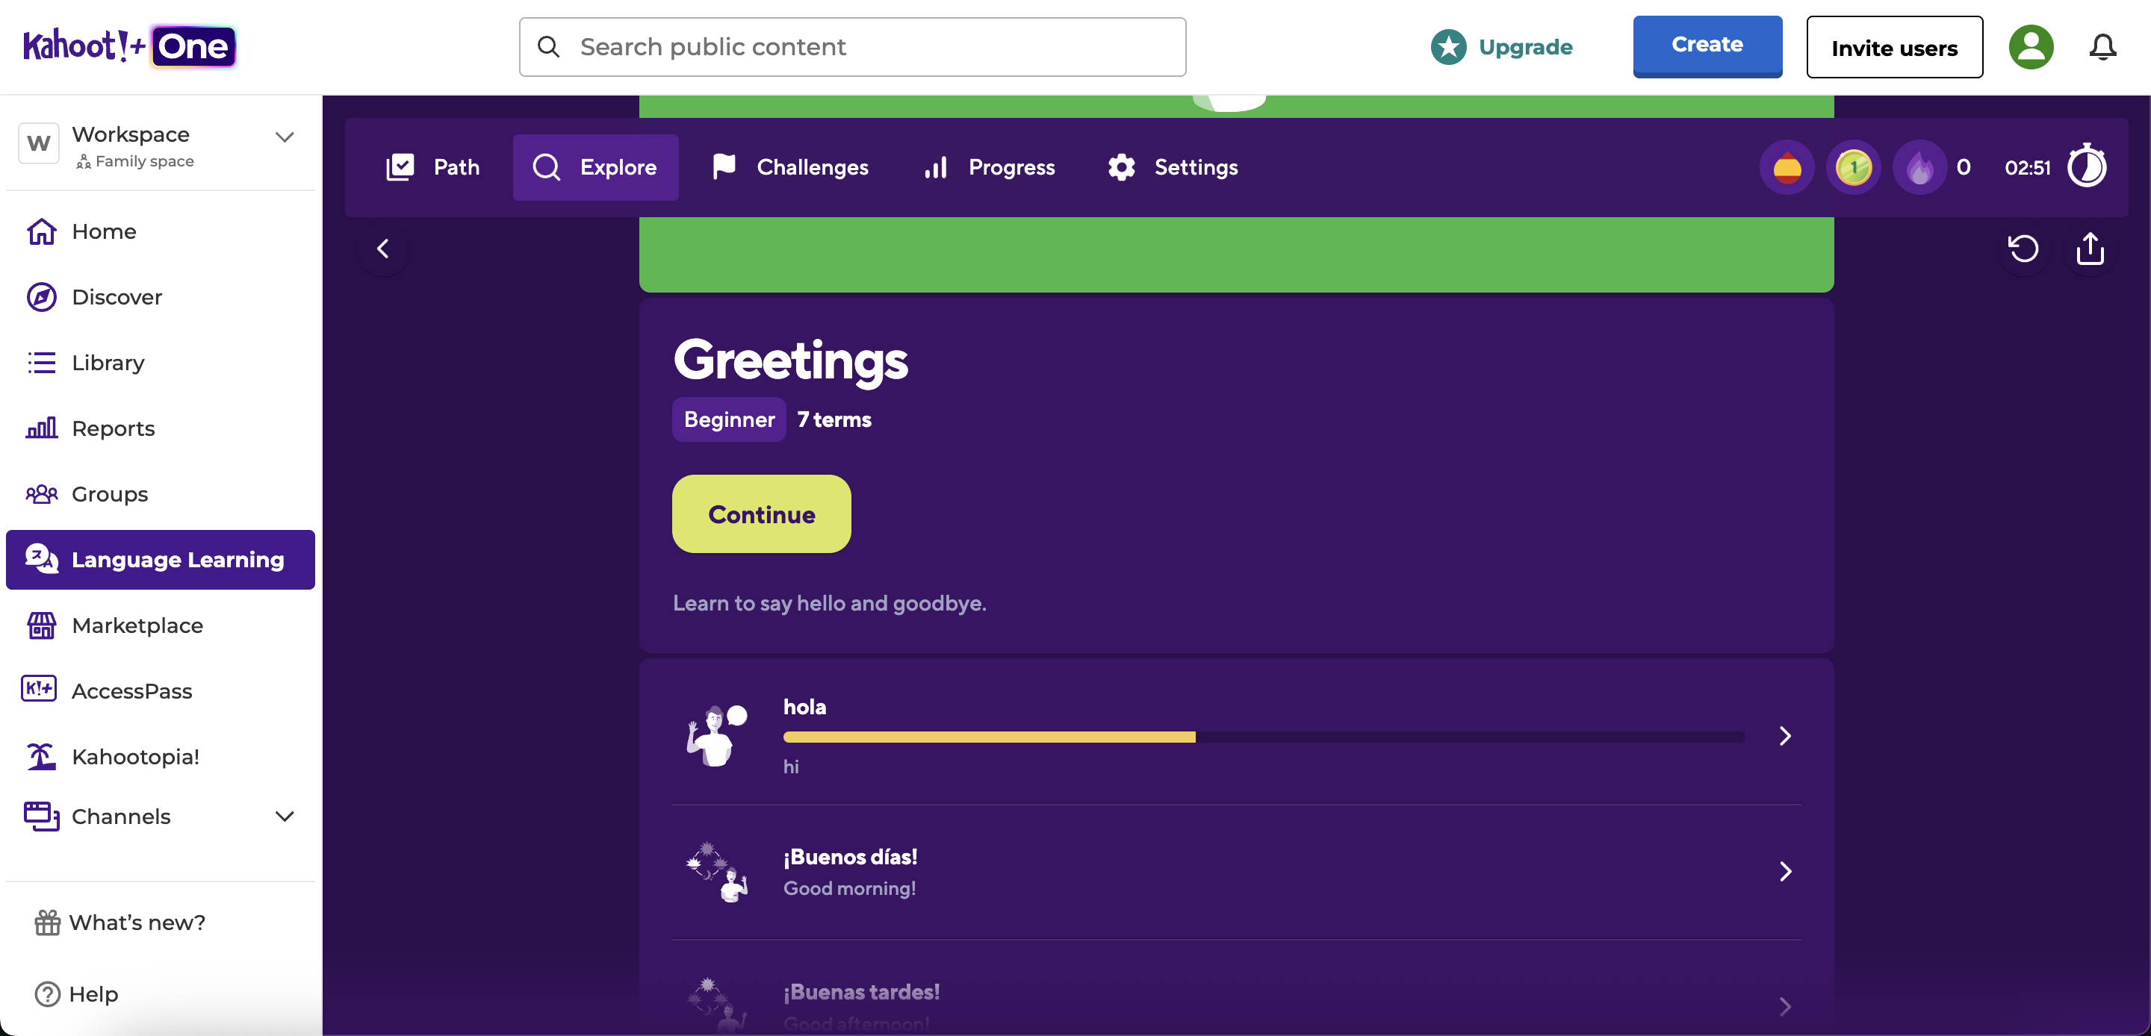Click the Learn to say hello and goodbye text

pyautogui.click(x=829, y=603)
